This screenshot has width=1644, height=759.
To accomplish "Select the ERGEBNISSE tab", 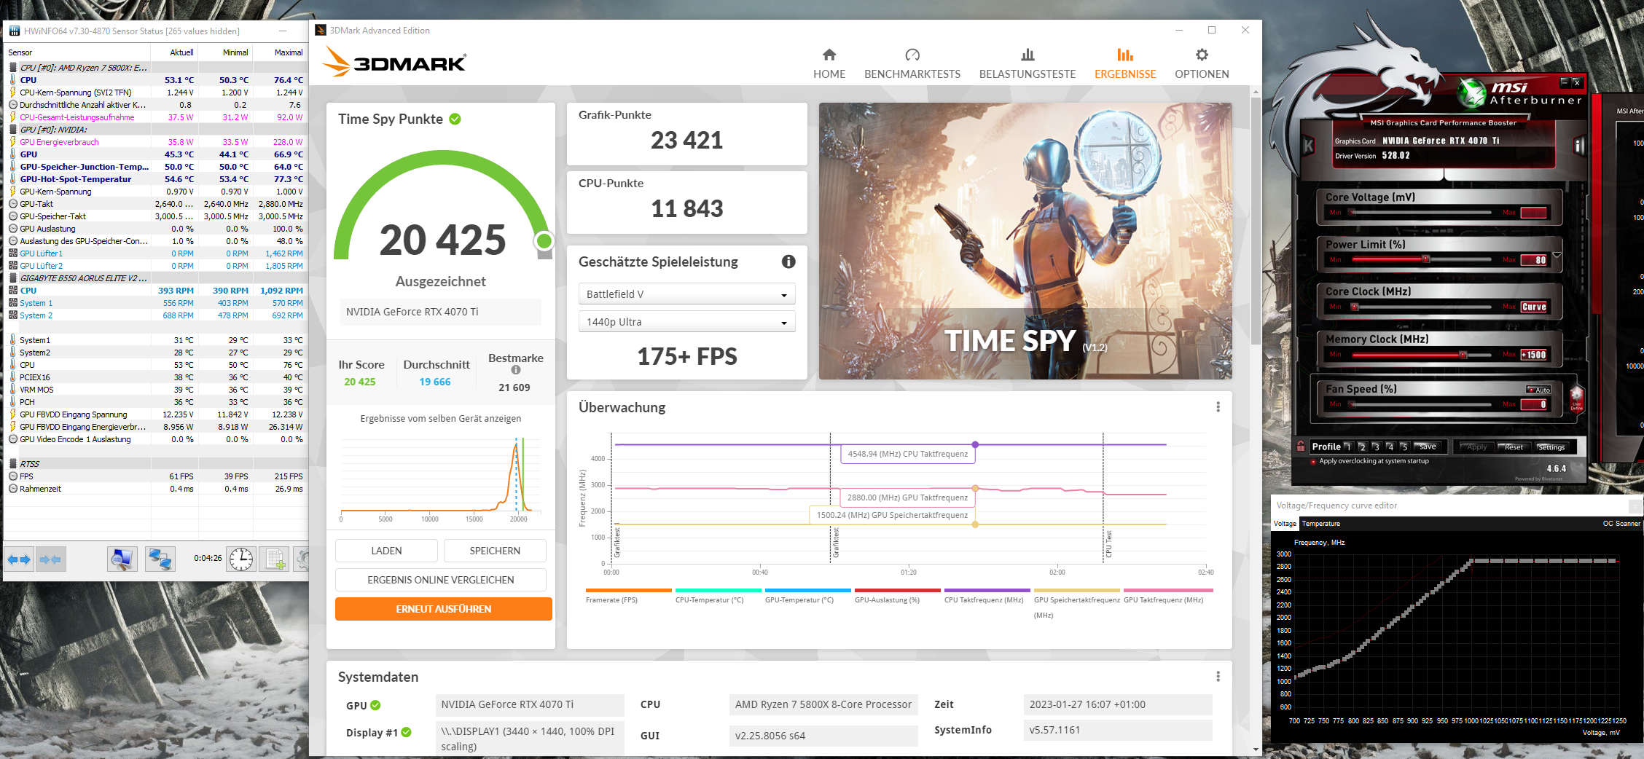I will [1125, 64].
